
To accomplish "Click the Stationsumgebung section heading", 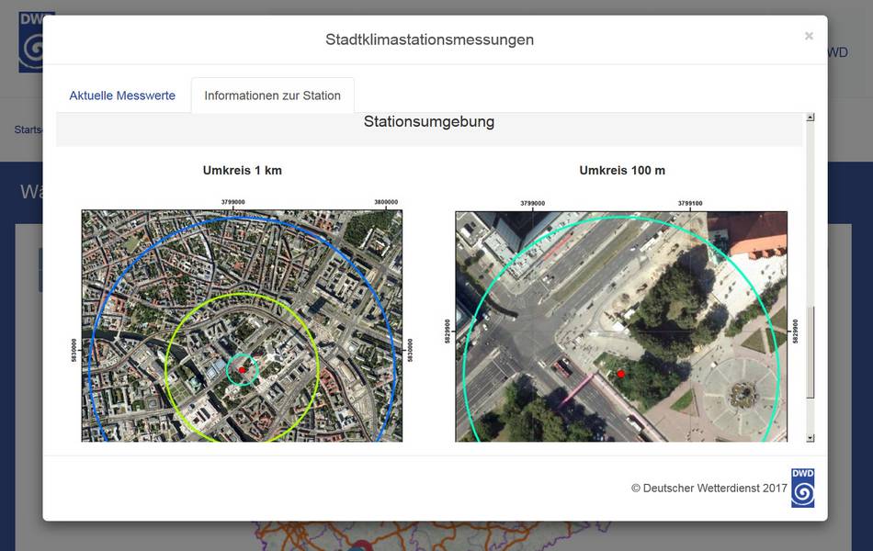I will pyautogui.click(x=429, y=122).
